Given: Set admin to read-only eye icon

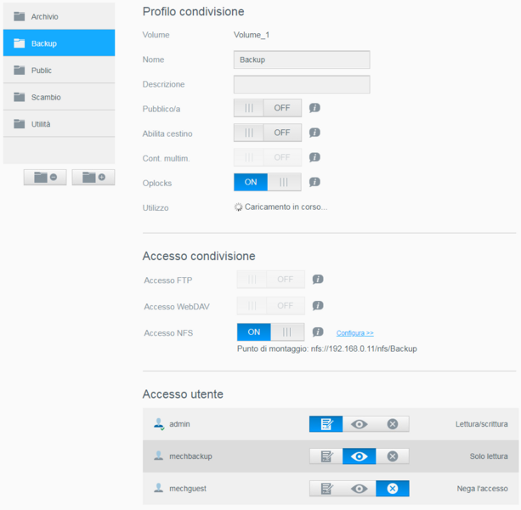Looking at the screenshot, I should pos(360,423).
